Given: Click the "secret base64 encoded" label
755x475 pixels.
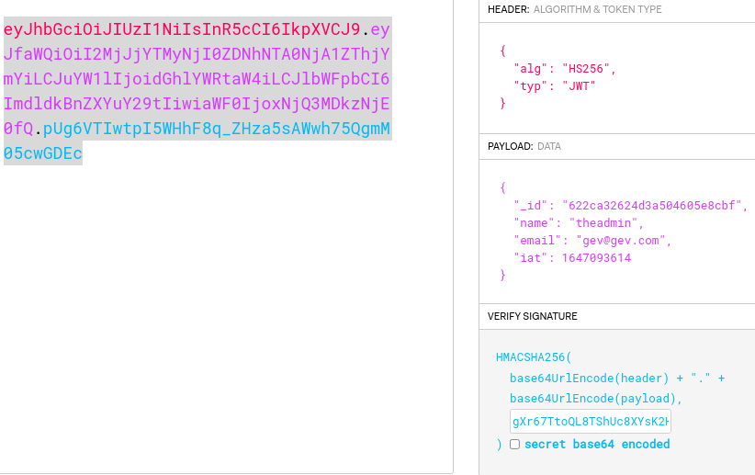Looking at the screenshot, I should tap(597, 444).
